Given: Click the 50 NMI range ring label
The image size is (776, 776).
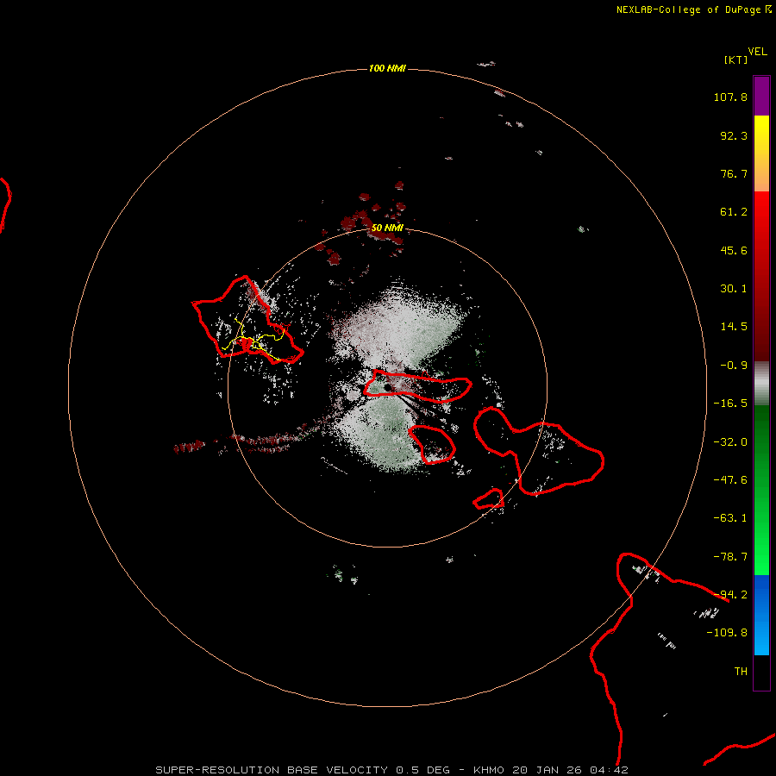Looking at the screenshot, I should (387, 228).
